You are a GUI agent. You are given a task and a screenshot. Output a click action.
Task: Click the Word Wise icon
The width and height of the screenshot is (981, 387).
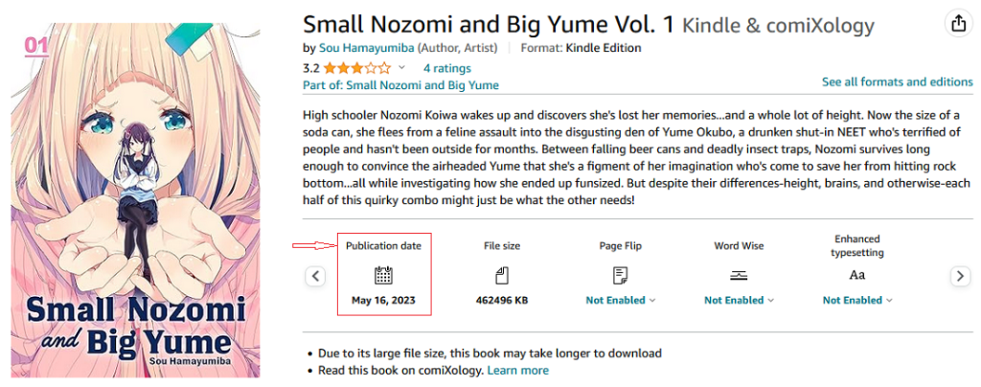coord(739,276)
